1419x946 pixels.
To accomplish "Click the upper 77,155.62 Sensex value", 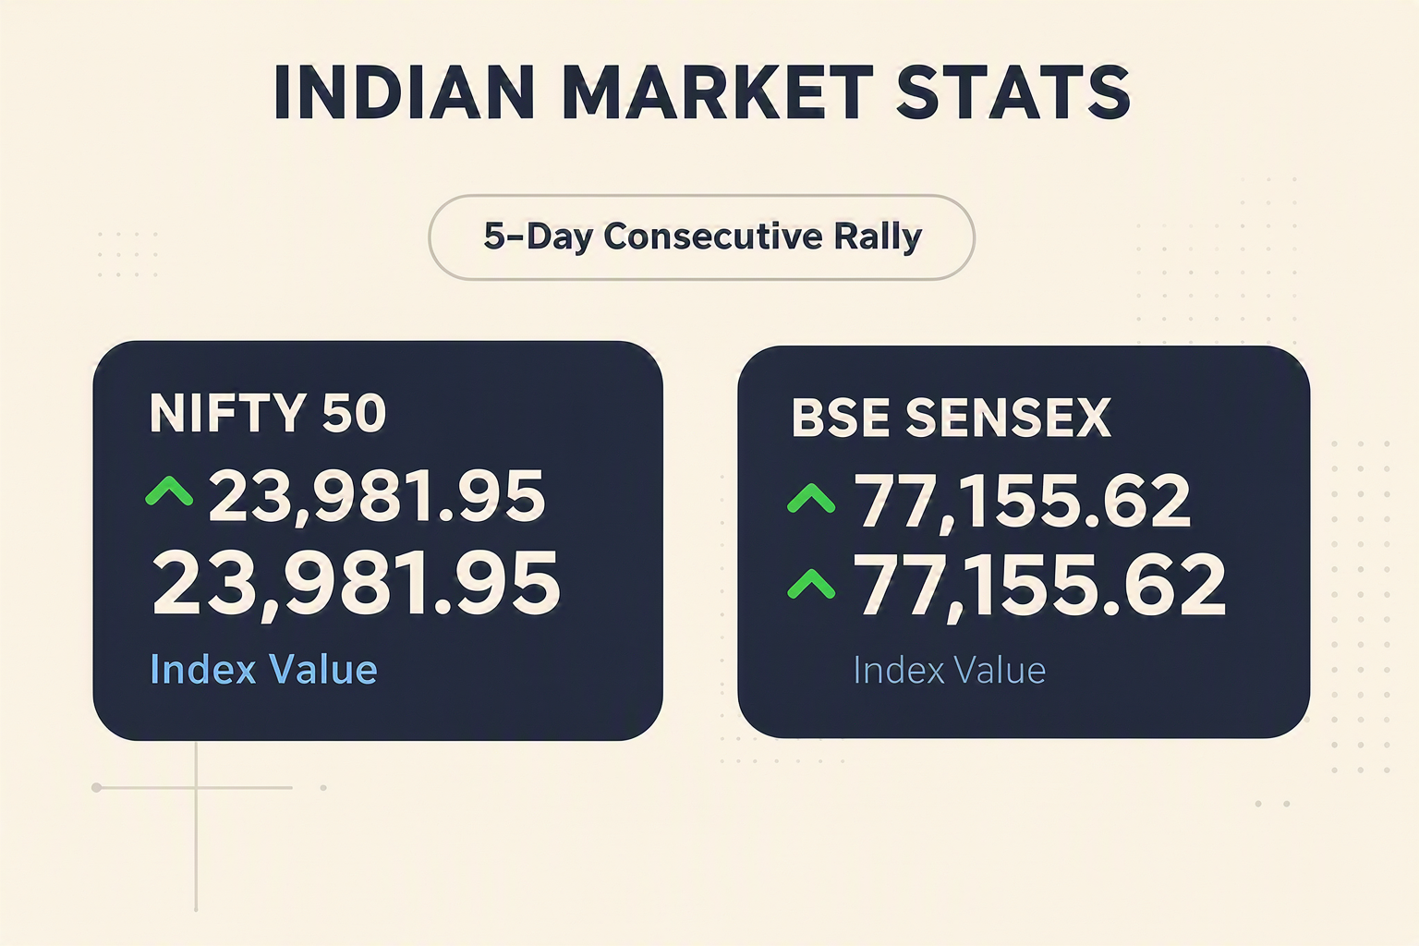I will coord(1023,502).
